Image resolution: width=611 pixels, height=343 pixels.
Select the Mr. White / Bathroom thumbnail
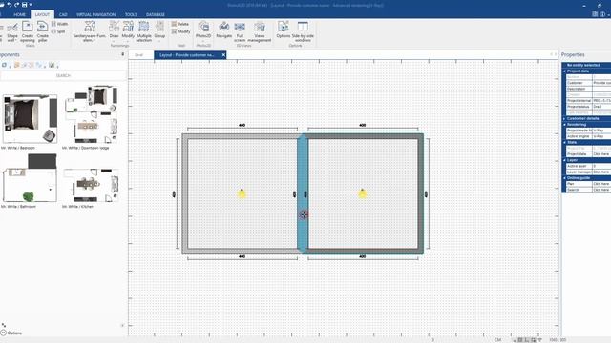click(x=30, y=177)
